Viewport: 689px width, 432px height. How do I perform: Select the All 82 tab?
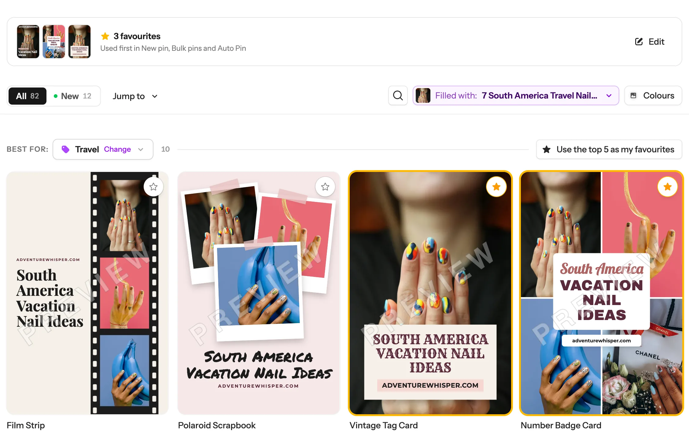click(x=28, y=96)
